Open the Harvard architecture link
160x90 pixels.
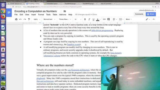[x=45, y=81]
